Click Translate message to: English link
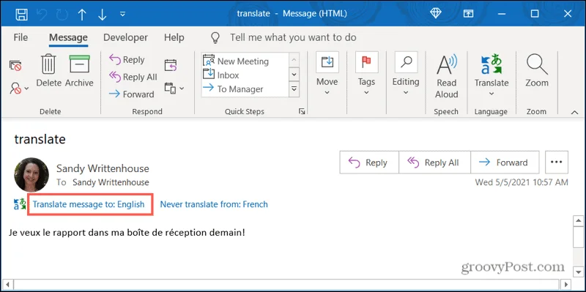 89,204
